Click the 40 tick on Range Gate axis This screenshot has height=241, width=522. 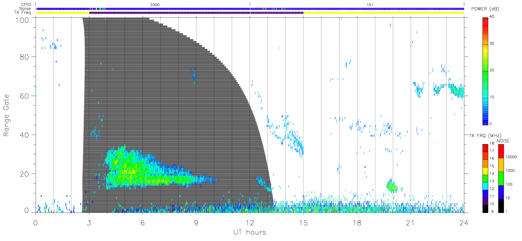[x=25, y=135]
